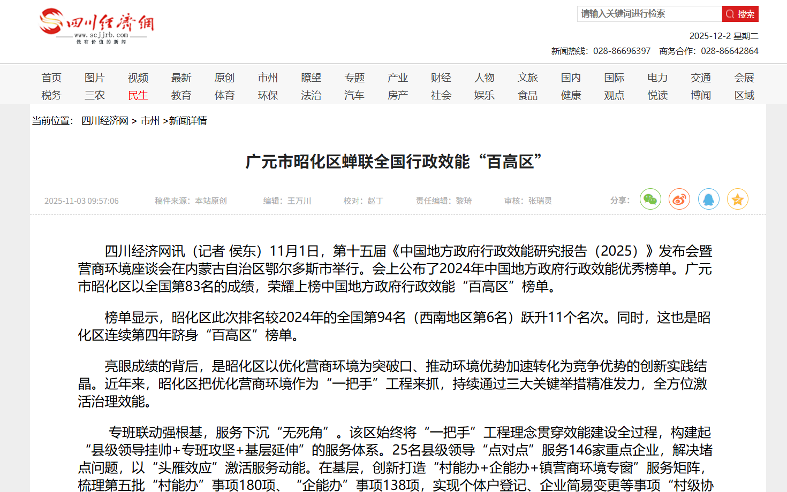The height and width of the screenshot is (492, 787).
Task: Open the 汽车 automobile section
Action: coord(354,96)
